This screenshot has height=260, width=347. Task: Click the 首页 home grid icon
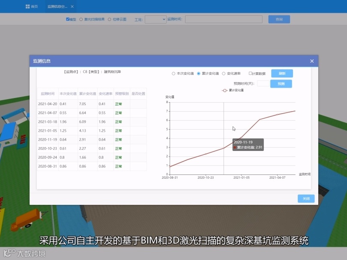pyautogui.click(x=28, y=6)
